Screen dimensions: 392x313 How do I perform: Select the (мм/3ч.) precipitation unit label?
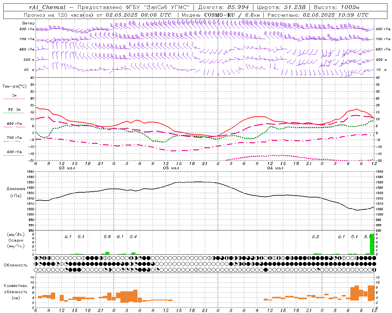point(16,234)
